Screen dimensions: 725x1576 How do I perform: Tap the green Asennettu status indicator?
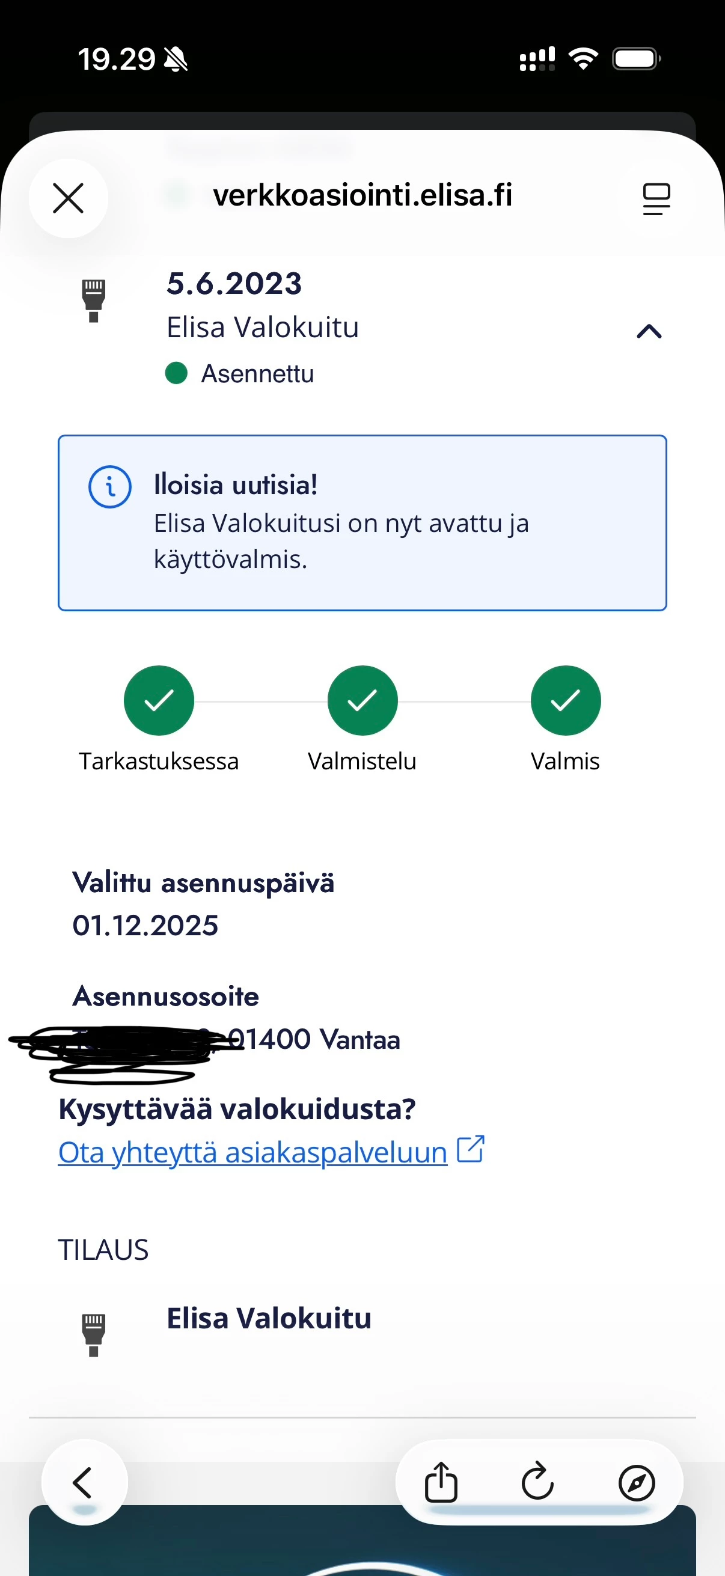click(x=176, y=373)
